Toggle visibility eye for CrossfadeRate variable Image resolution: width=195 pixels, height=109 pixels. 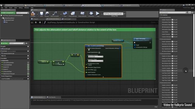pos(28,65)
